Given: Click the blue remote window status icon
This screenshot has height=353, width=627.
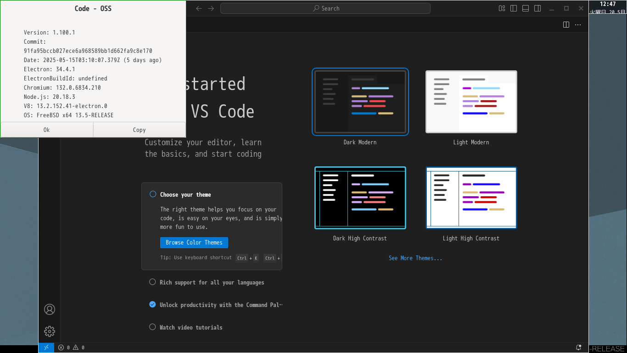Looking at the screenshot, I should [x=46, y=347].
